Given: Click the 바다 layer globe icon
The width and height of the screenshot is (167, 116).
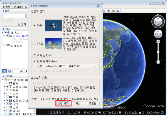Looking at the screenshot, I should 11,104.
